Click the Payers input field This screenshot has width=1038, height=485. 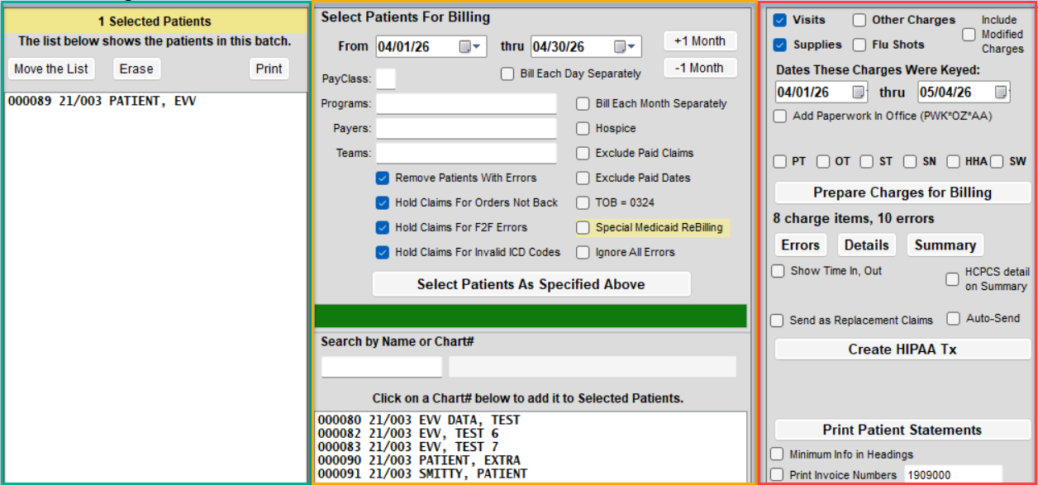pos(466,128)
